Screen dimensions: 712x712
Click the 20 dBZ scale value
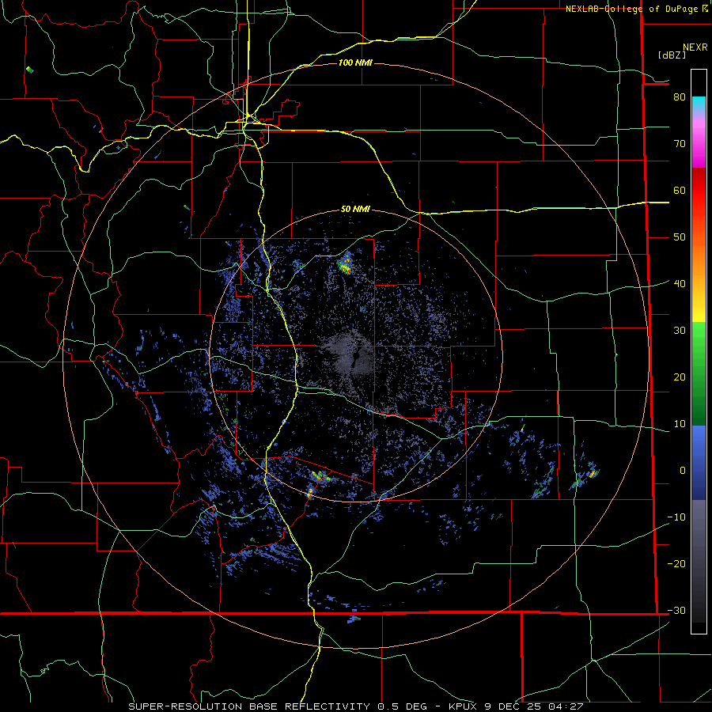click(680, 377)
